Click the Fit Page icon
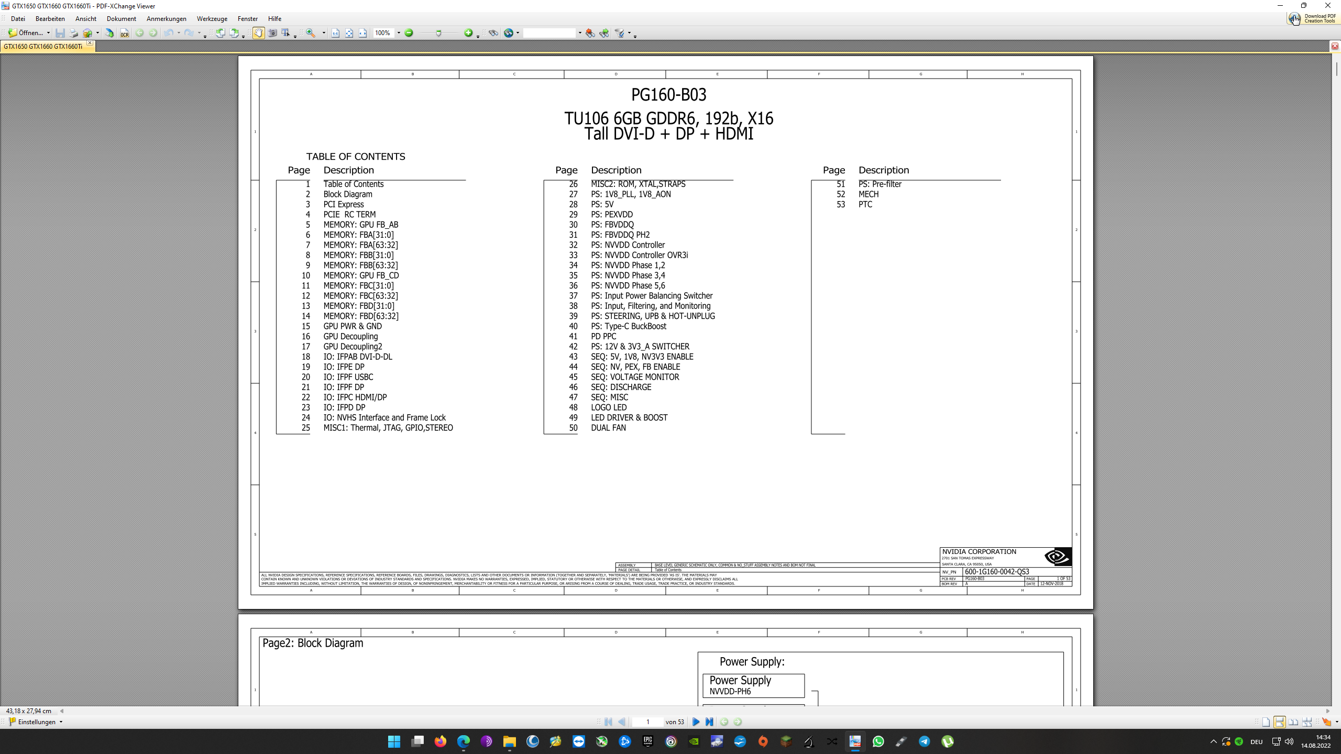 [349, 33]
